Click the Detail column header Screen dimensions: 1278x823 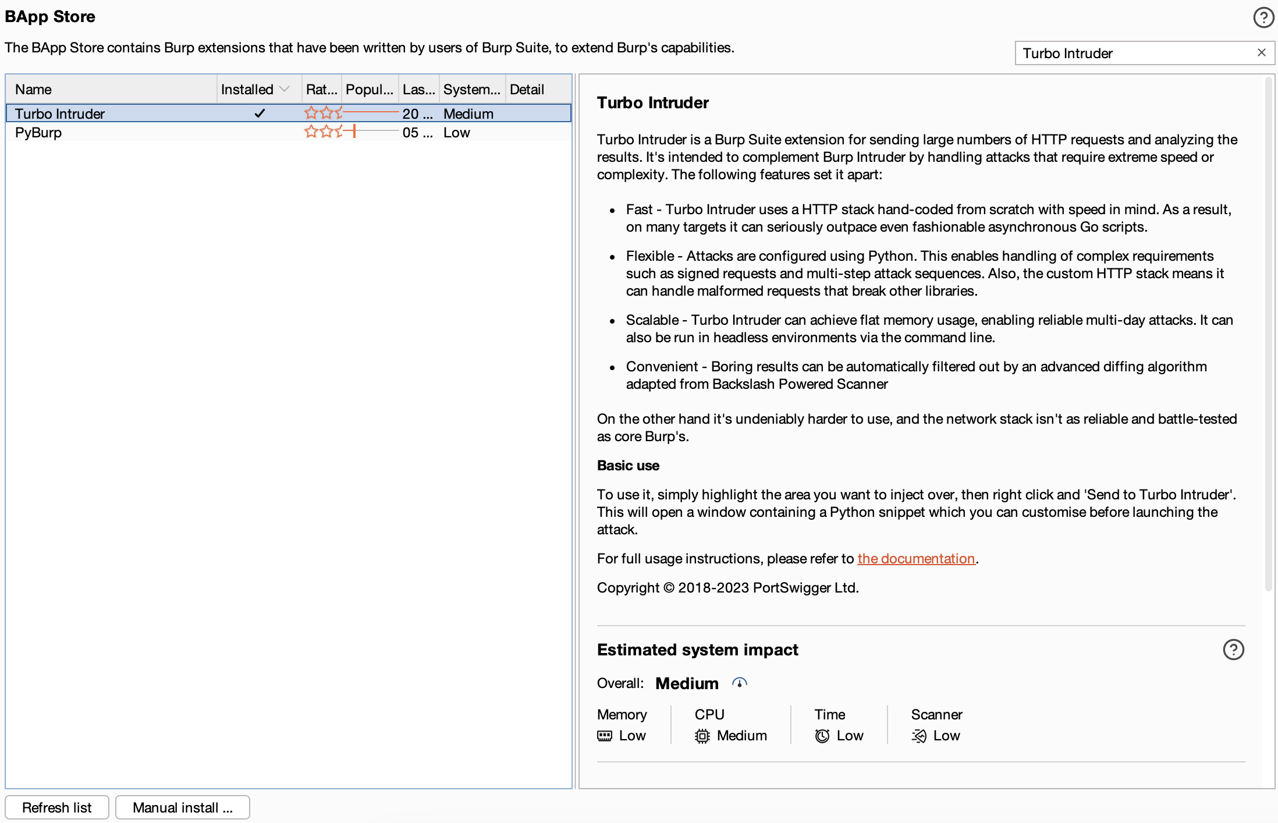[x=527, y=89]
